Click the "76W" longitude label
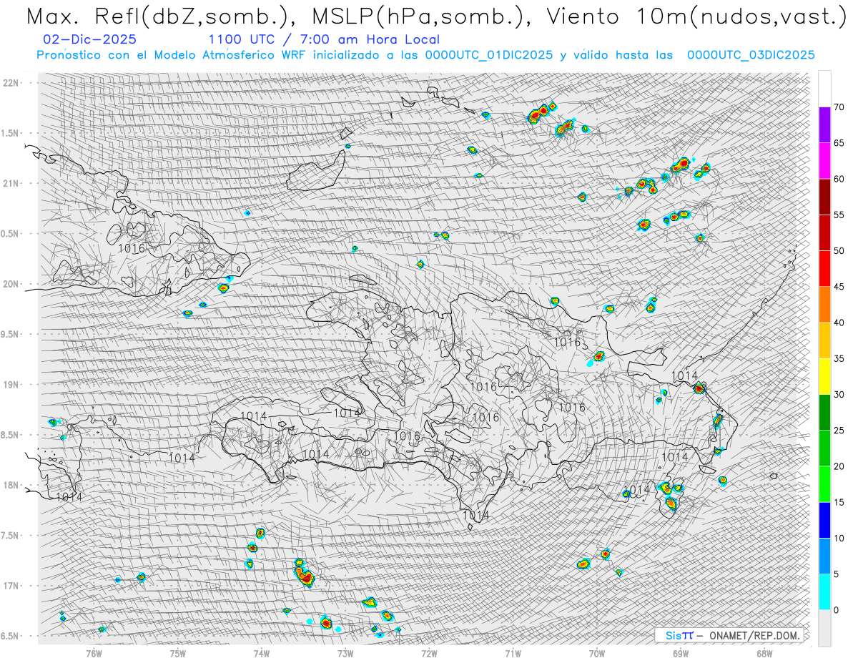 pos(94,653)
